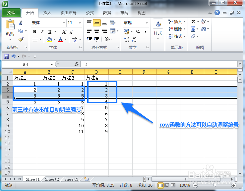Viewport: 245px width, 191px height.
Task: Open the font name dropdown 宋体
Action: click(x=64, y=23)
